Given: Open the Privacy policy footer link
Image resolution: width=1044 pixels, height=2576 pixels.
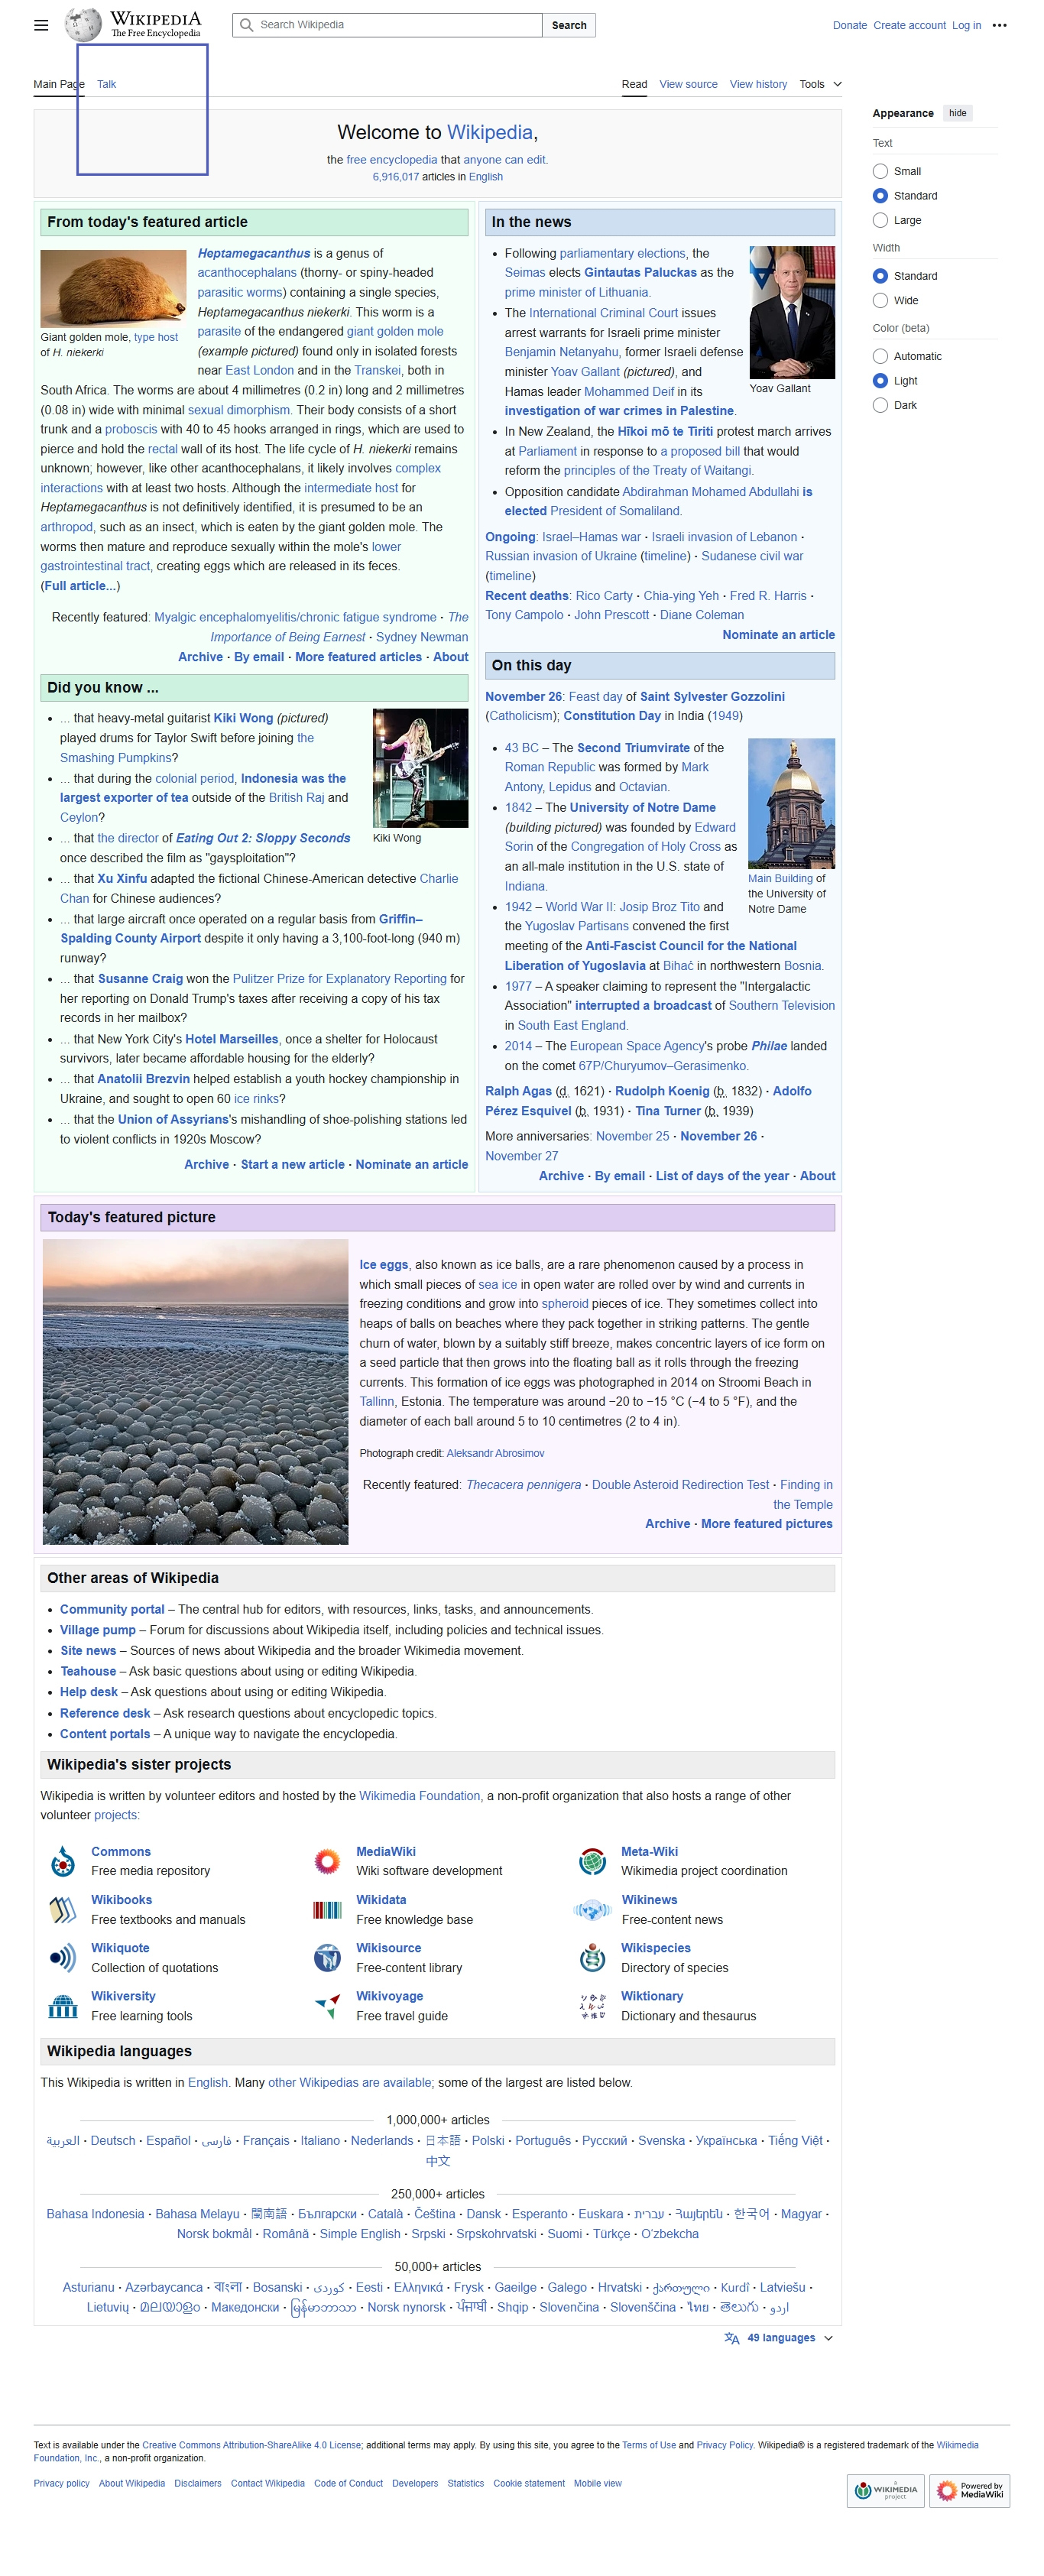Looking at the screenshot, I should [x=61, y=2483].
